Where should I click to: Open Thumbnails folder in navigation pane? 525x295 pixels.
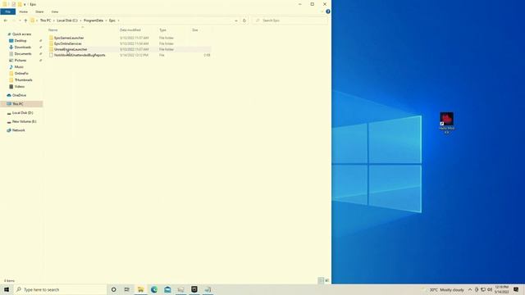click(x=23, y=80)
